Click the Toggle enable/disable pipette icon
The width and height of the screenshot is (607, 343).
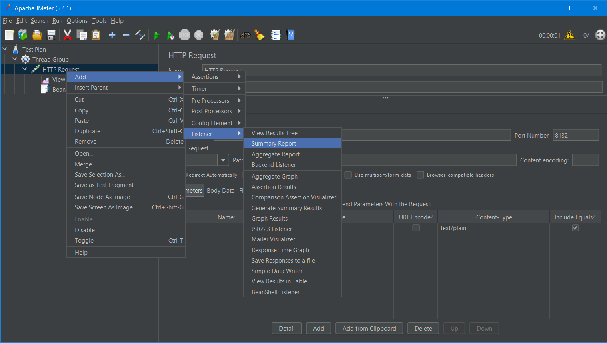140,35
